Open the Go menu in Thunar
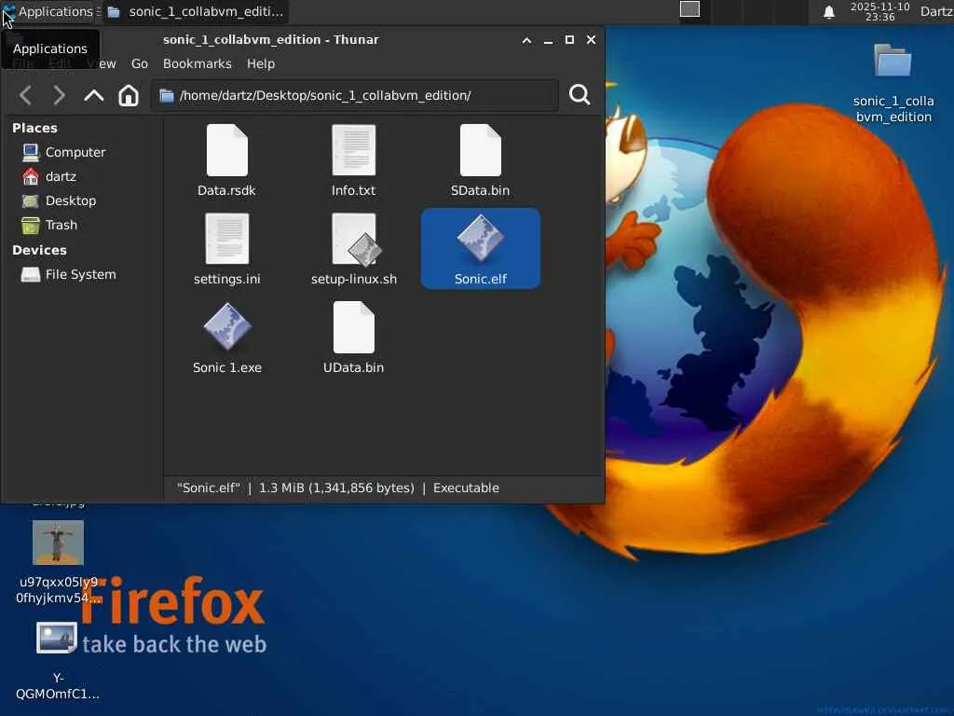 click(x=140, y=63)
